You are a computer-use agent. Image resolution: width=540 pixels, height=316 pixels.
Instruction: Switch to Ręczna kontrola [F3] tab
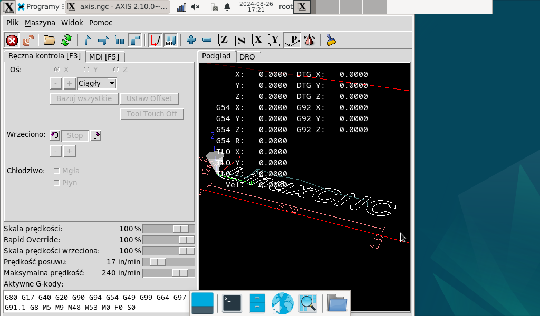click(x=44, y=56)
